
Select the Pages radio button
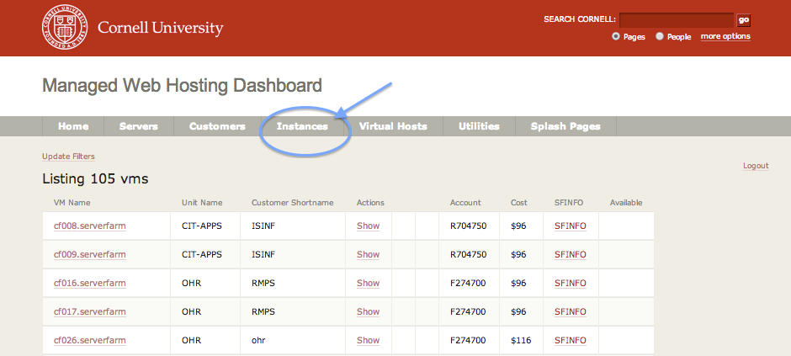[615, 36]
